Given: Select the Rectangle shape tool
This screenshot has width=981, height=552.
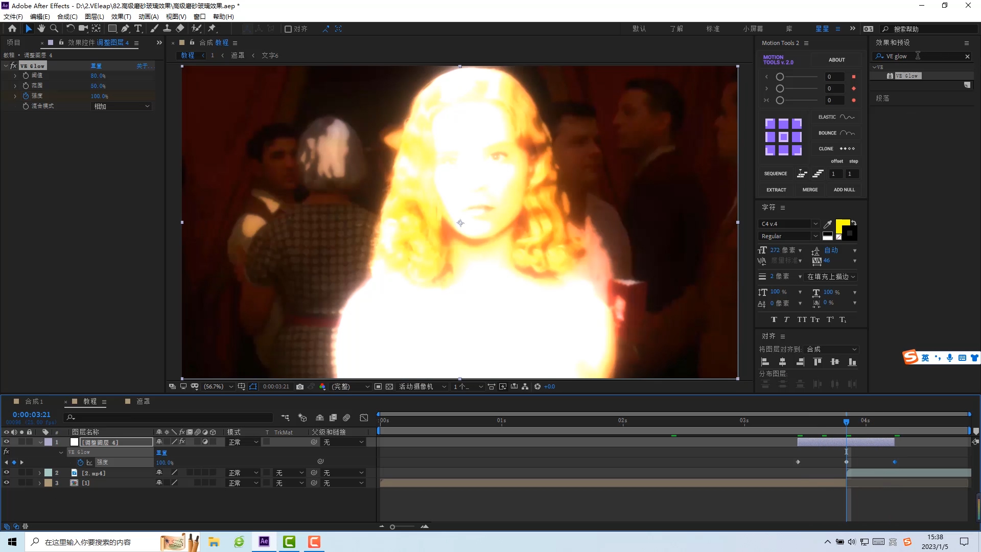Looking at the screenshot, I should tap(112, 29).
